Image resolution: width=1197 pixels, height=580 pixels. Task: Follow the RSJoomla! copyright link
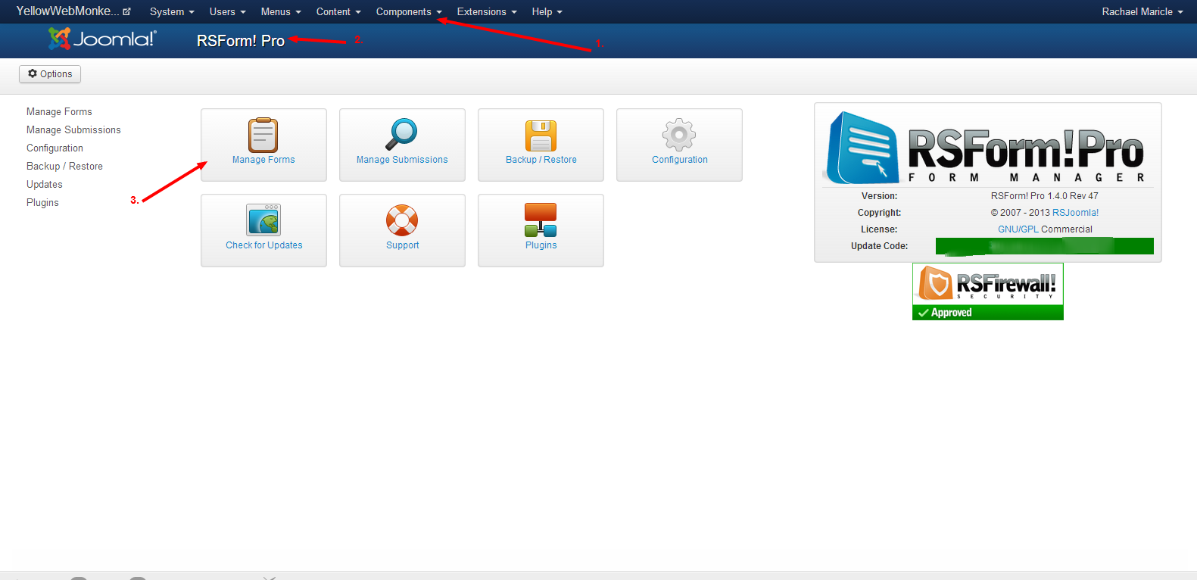point(1075,213)
